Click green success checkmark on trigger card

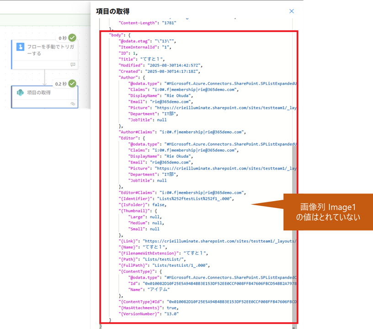click(x=72, y=38)
